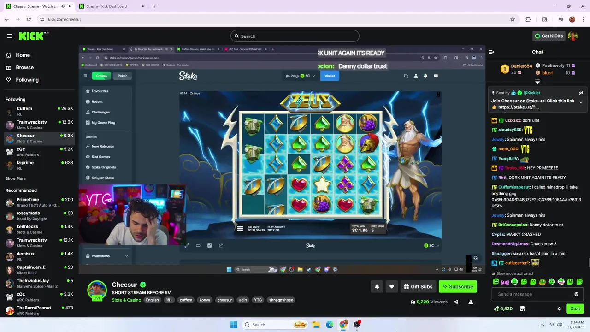Open the channel points shop icon
Screen dimensions: 590x332
pyautogui.click(x=522, y=308)
